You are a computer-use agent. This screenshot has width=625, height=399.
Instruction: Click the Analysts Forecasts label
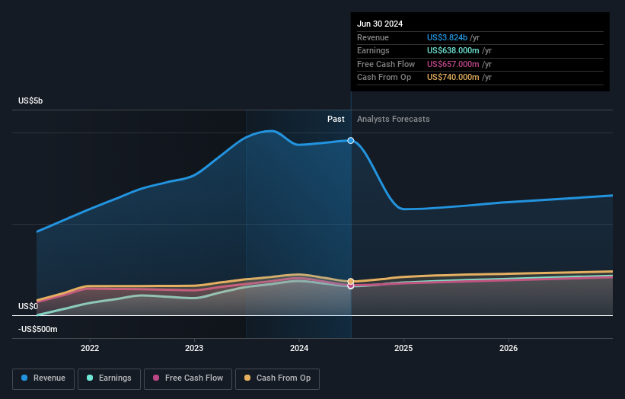[x=393, y=119]
